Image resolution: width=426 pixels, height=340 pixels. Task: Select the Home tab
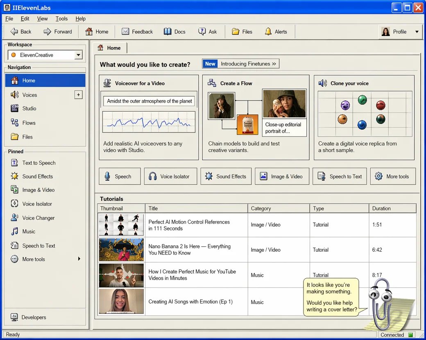point(109,48)
